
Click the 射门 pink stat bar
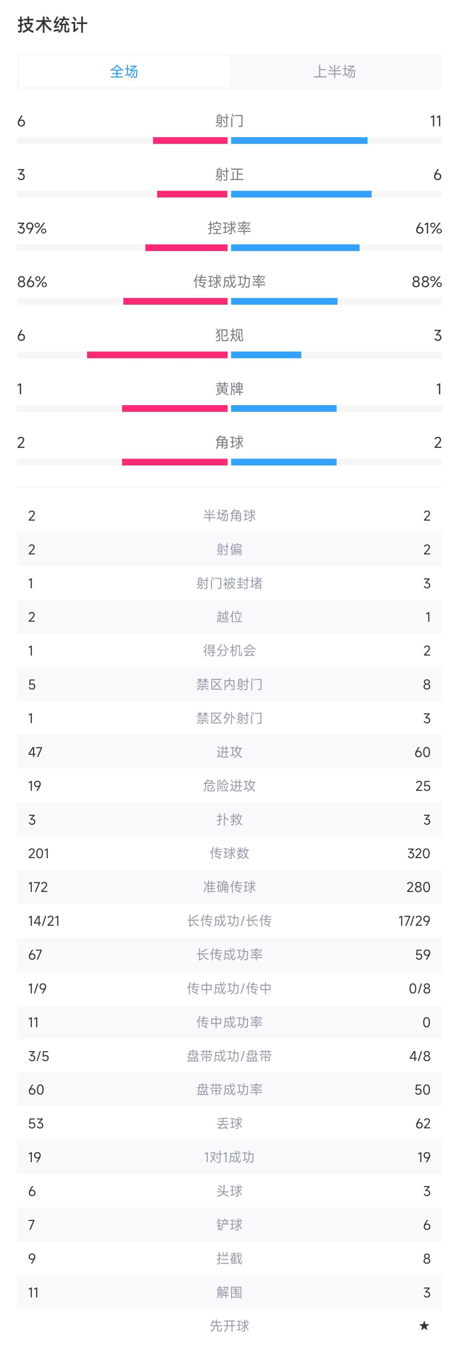[190, 140]
